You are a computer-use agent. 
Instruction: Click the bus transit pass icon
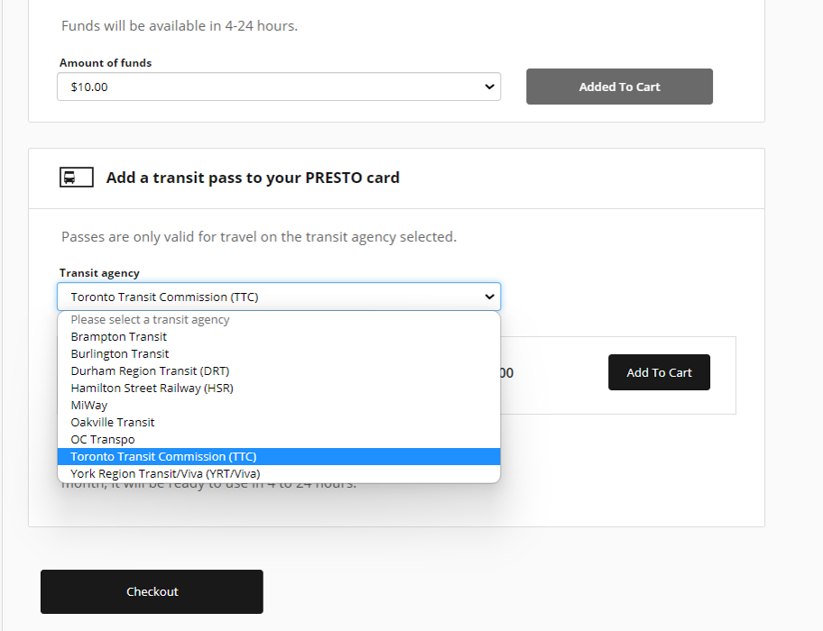[x=77, y=178]
